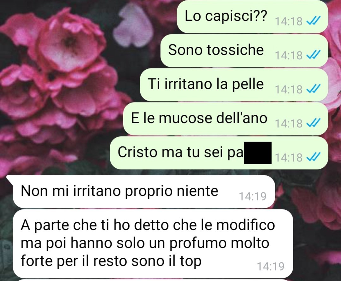
Task: Click the double ticks on the 'Cristo ma tu' message
Action: tap(313, 157)
